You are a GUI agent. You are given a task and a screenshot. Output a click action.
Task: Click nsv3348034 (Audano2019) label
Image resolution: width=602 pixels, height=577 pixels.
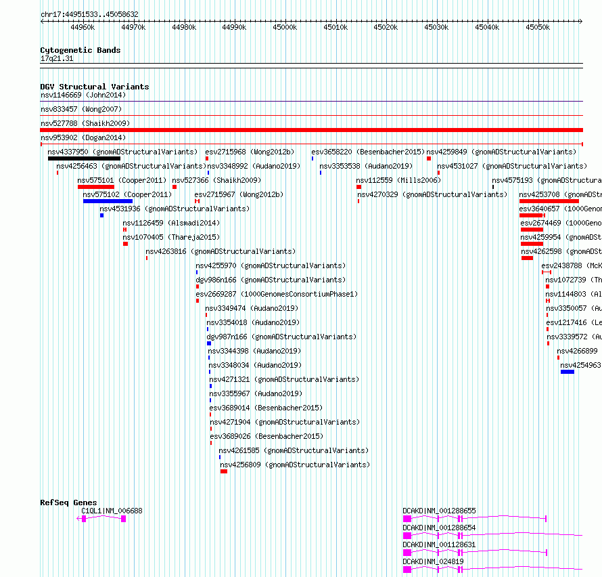(x=255, y=365)
